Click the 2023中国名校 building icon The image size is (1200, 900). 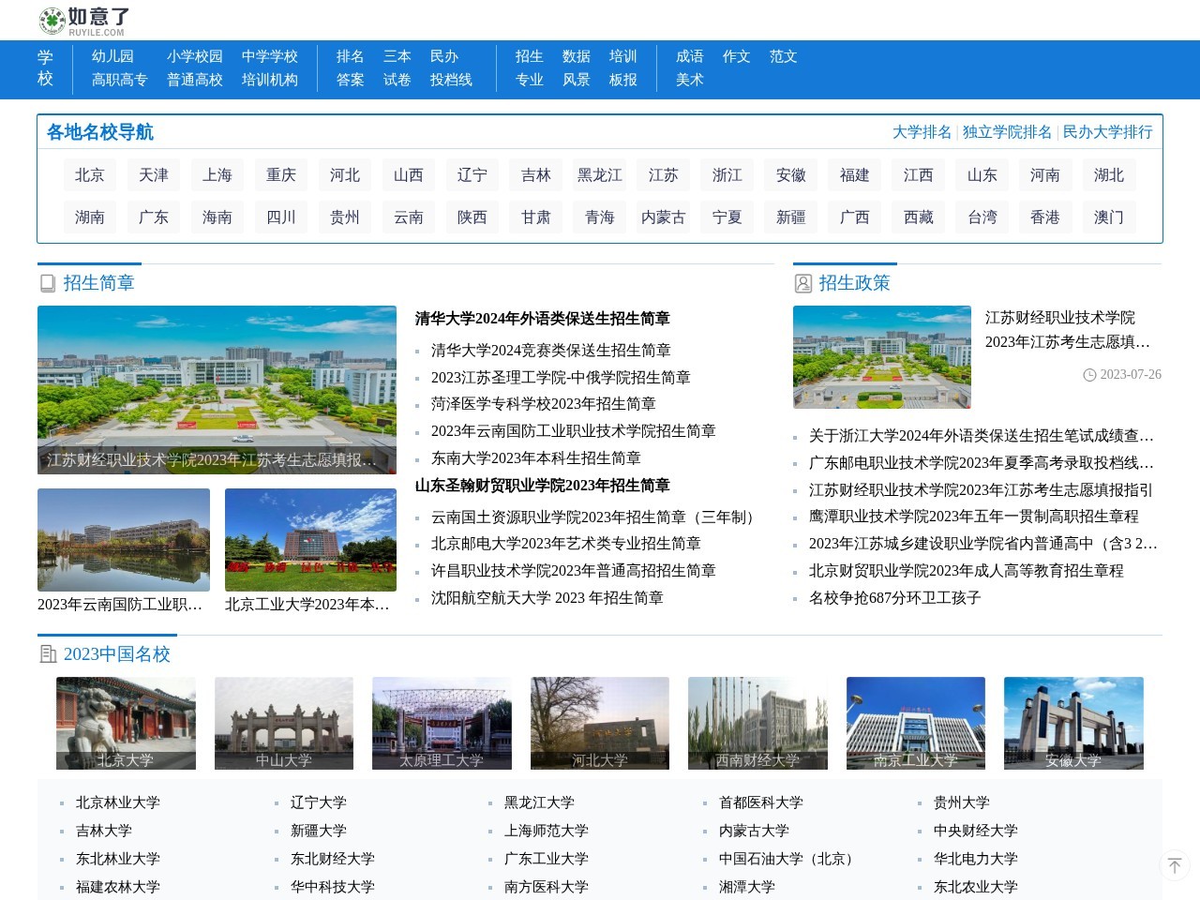click(49, 654)
